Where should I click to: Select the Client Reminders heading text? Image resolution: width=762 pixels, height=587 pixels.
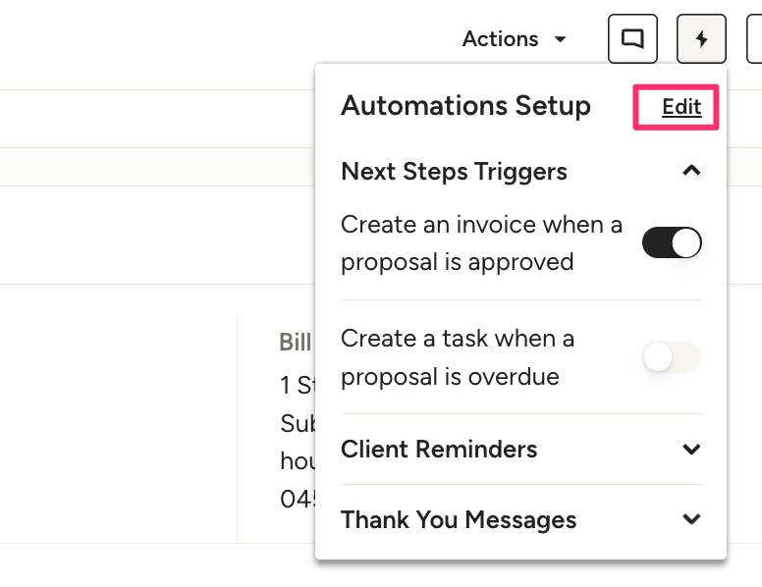pos(439,449)
